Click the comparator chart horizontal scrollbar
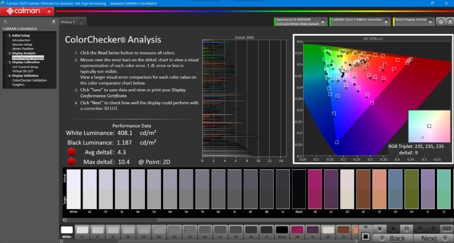Viewport: 454px width, 243px height. point(113,220)
